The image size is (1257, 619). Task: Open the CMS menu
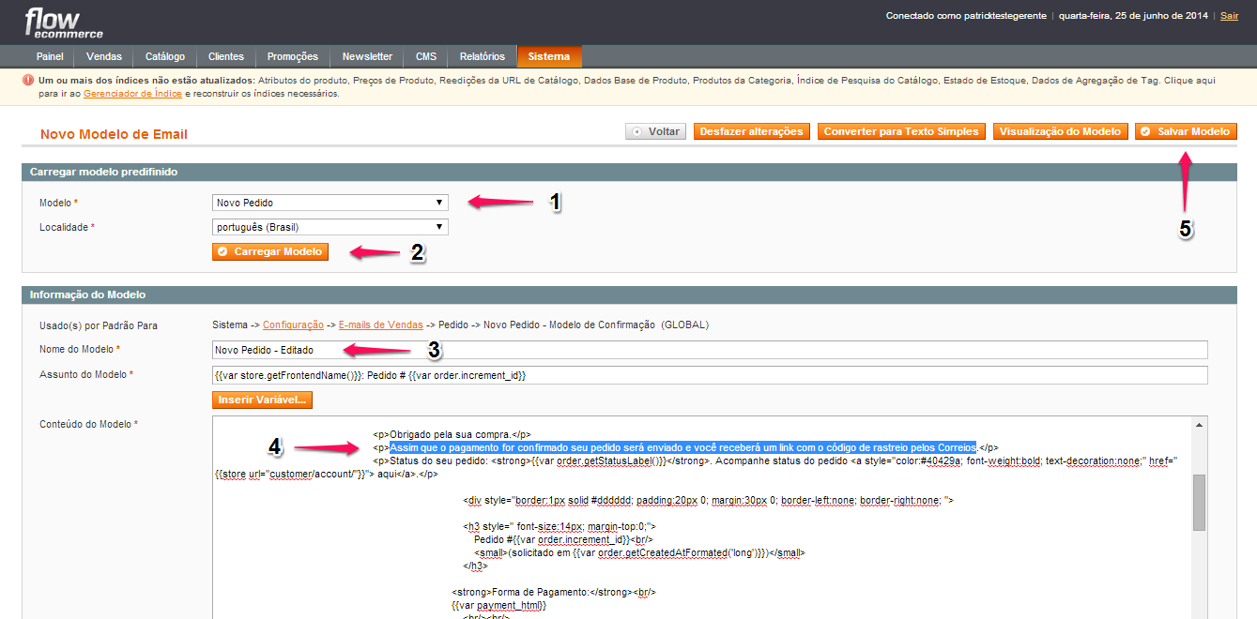[x=426, y=56]
